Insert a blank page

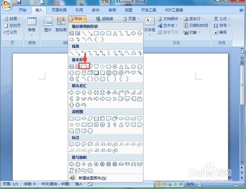coord(12,26)
